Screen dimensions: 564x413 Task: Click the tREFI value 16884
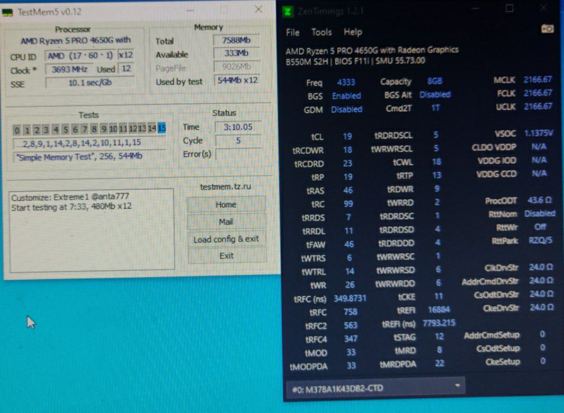[x=439, y=310]
